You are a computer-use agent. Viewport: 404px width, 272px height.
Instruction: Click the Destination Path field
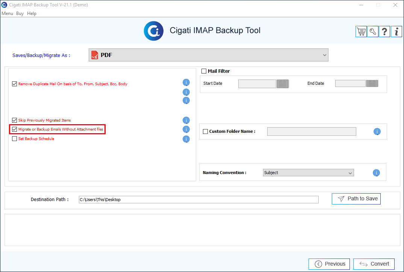pos(199,200)
